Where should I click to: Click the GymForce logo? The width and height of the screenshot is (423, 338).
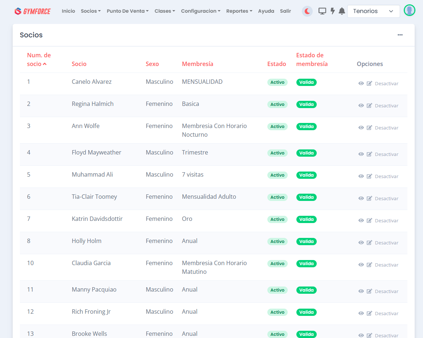click(x=33, y=11)
